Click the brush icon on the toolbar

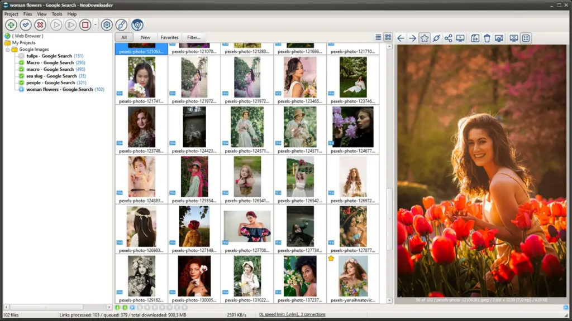point(121,25)
